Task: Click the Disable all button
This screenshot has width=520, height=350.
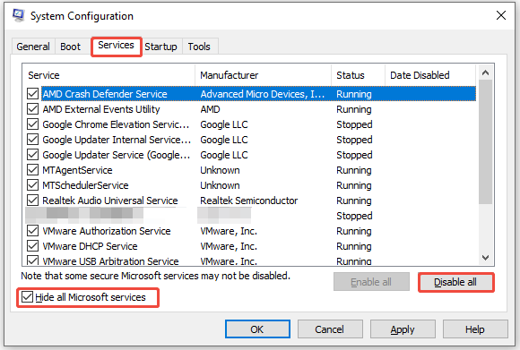Action: [x=455, y=282]
